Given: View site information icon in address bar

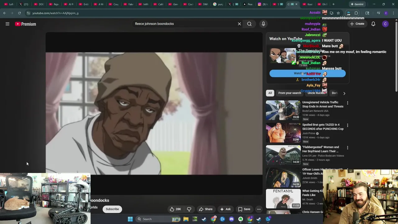Looking at the screenshot, I should click(x=28, y=13).
